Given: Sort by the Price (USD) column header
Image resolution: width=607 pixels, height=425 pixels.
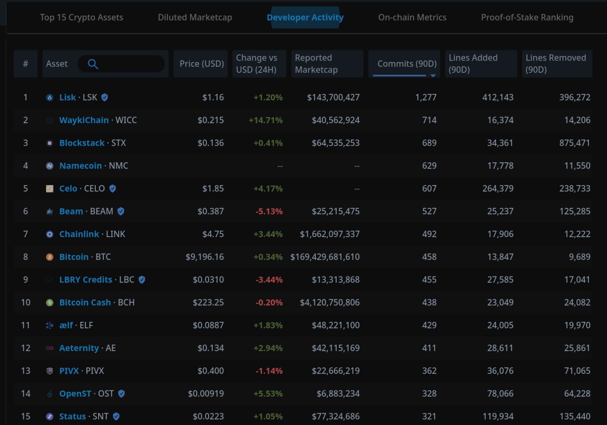Looking at the screenshot, I should click(201, 64).
